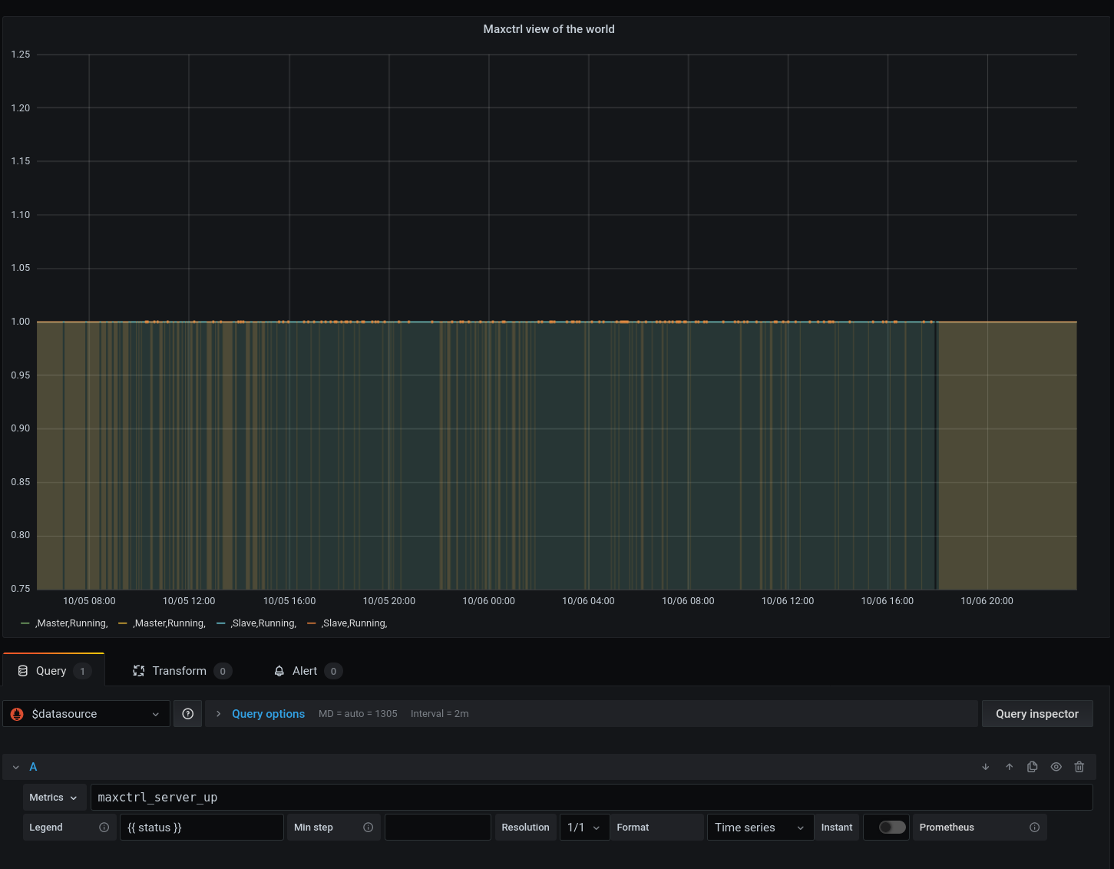Toggle the Instant query switch
This screenshot has width=1114, height=869.
coord(892,828)
